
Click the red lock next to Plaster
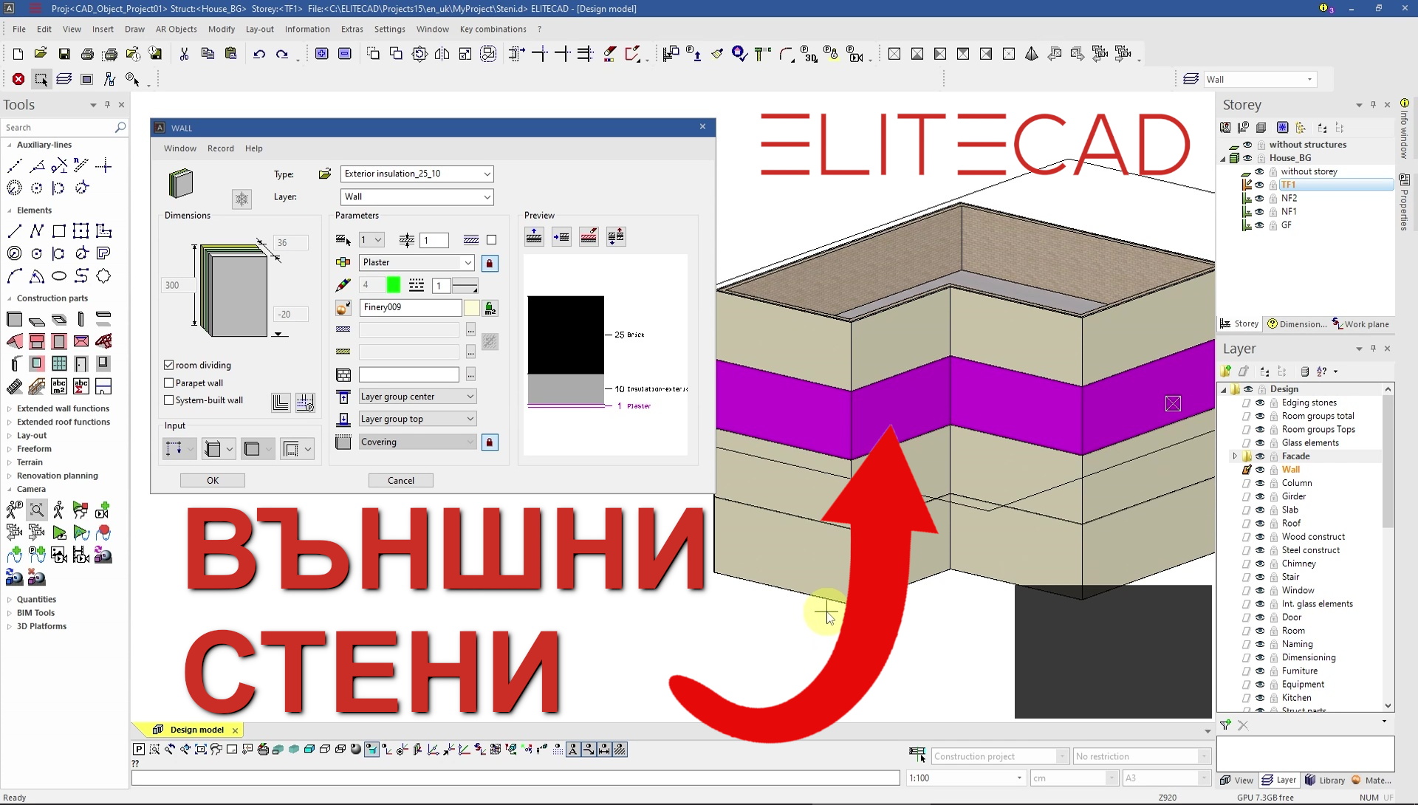[489, 264]
